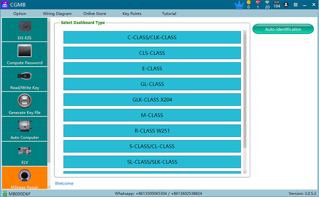Pick the S-CLASS/CL-CLASS dashboard option

[152, 146]
